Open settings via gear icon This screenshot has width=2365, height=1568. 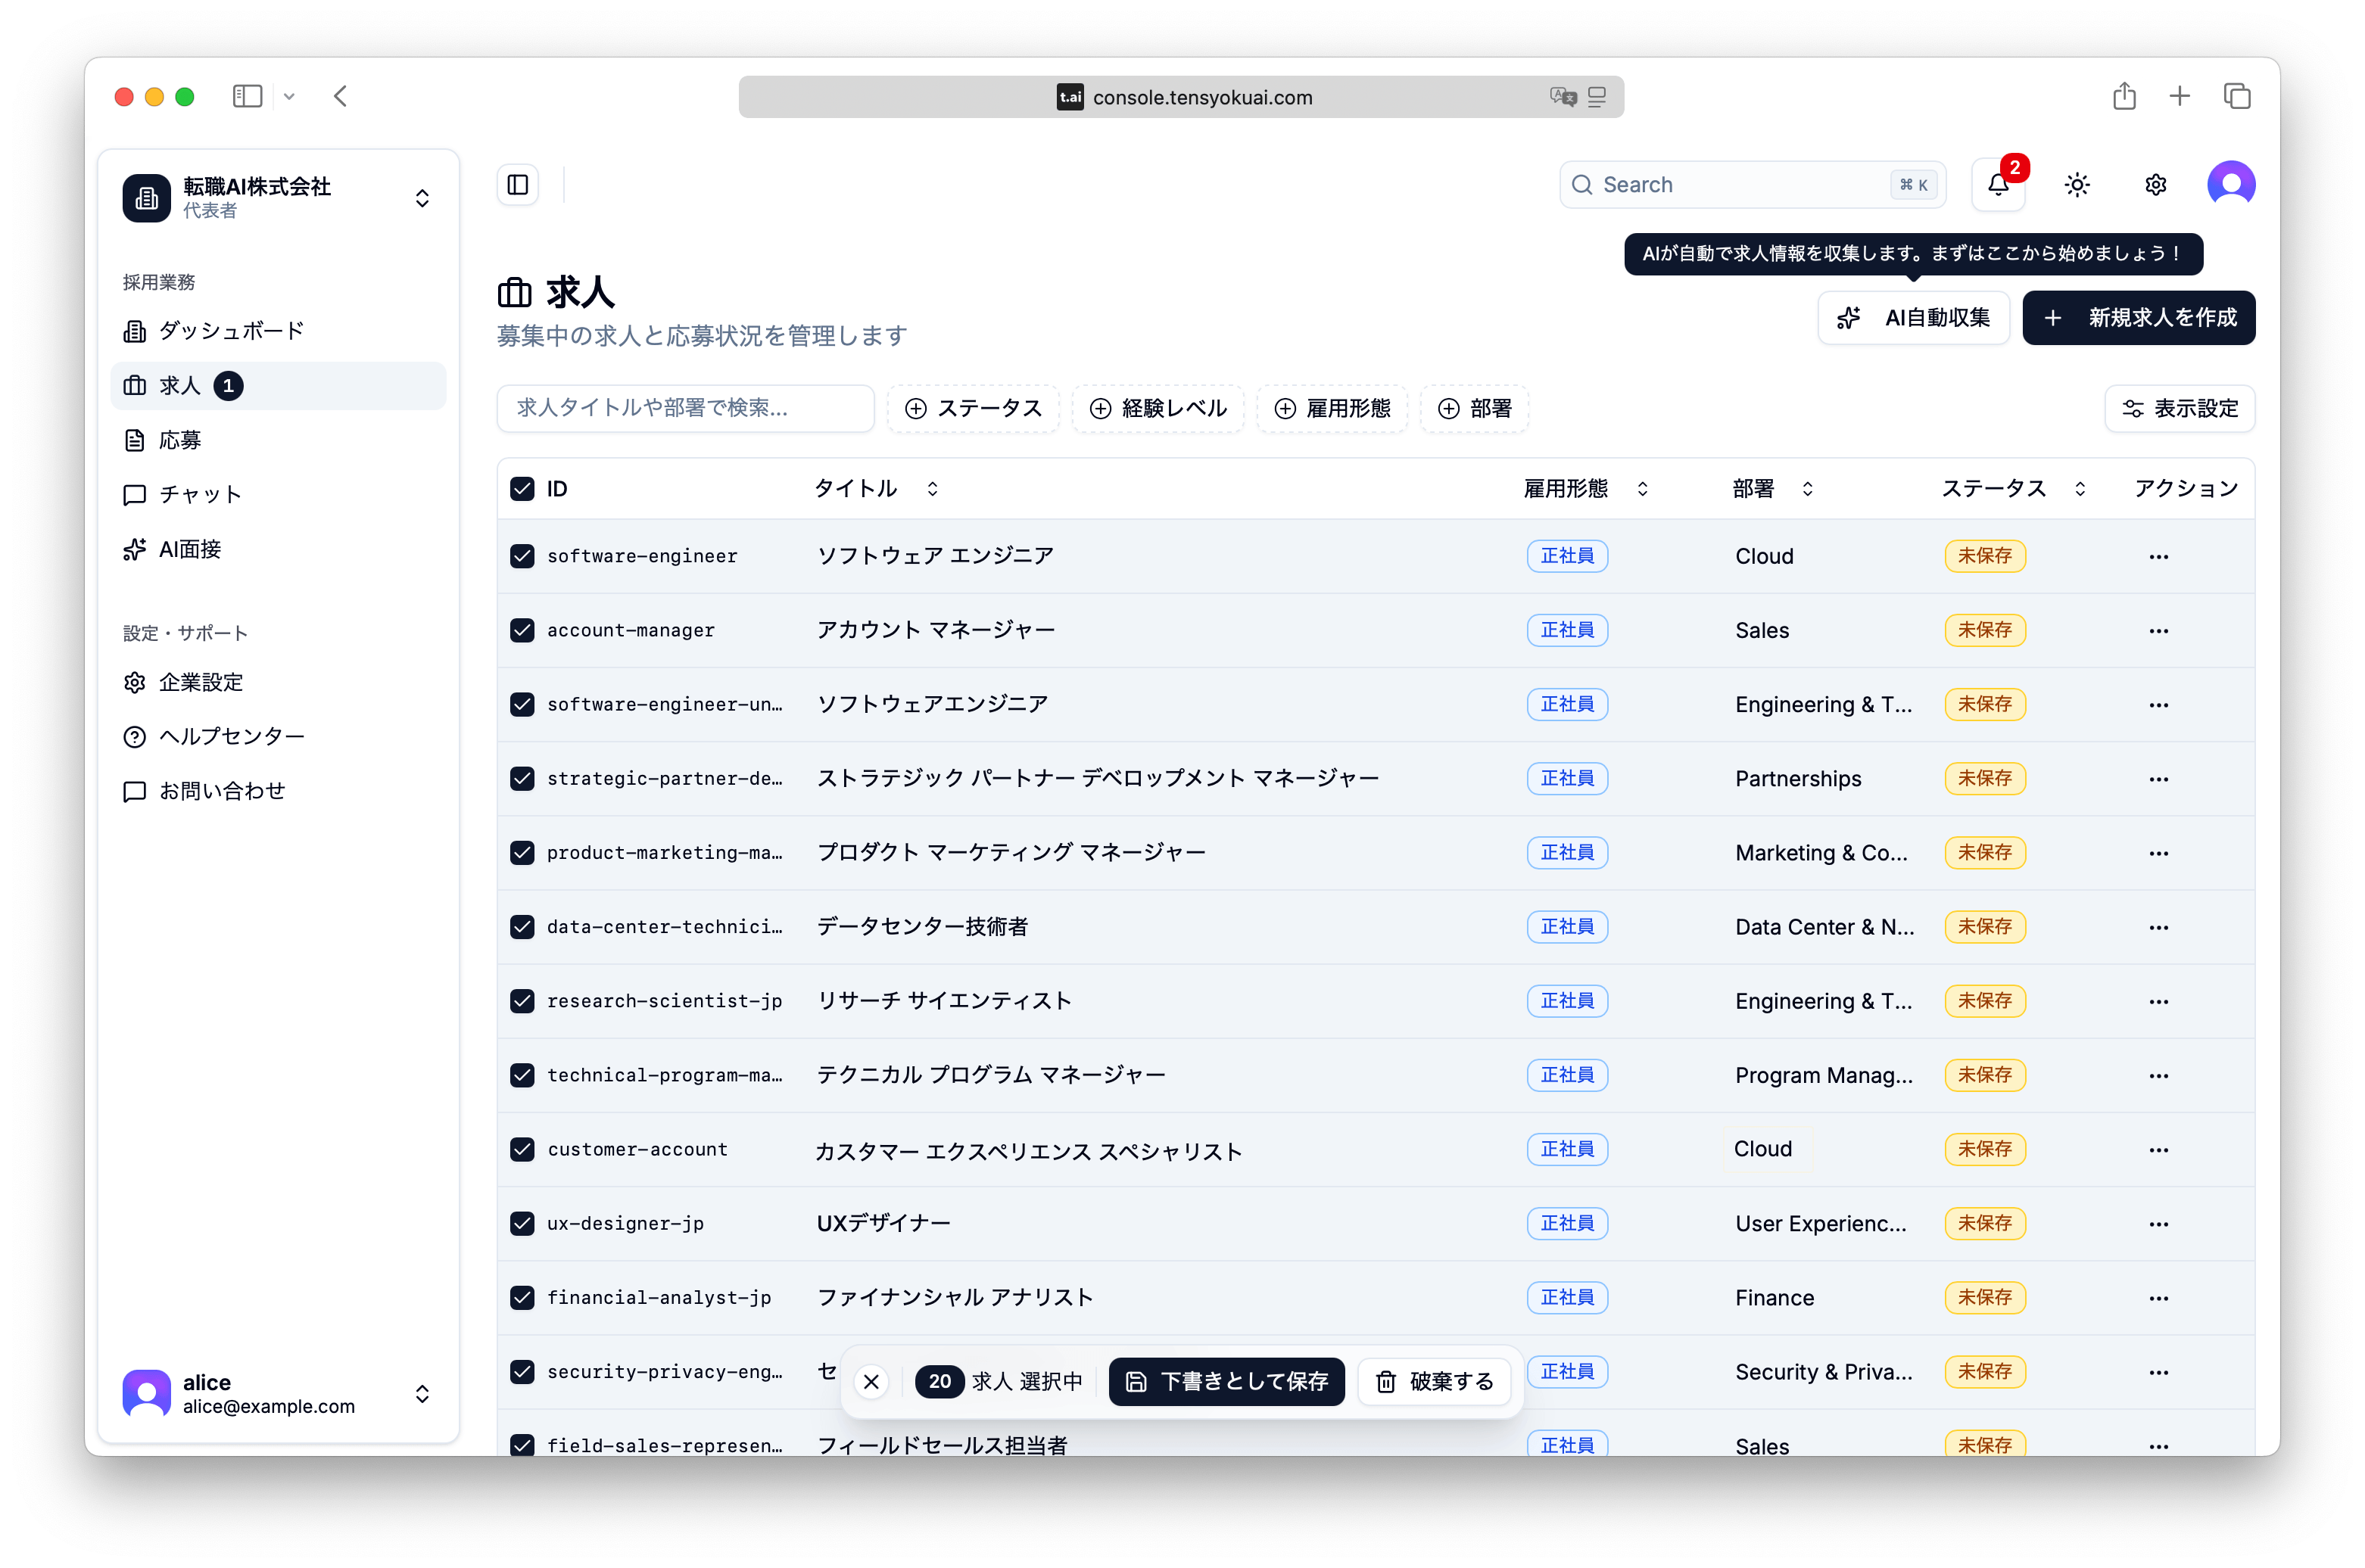(2155, 184)
